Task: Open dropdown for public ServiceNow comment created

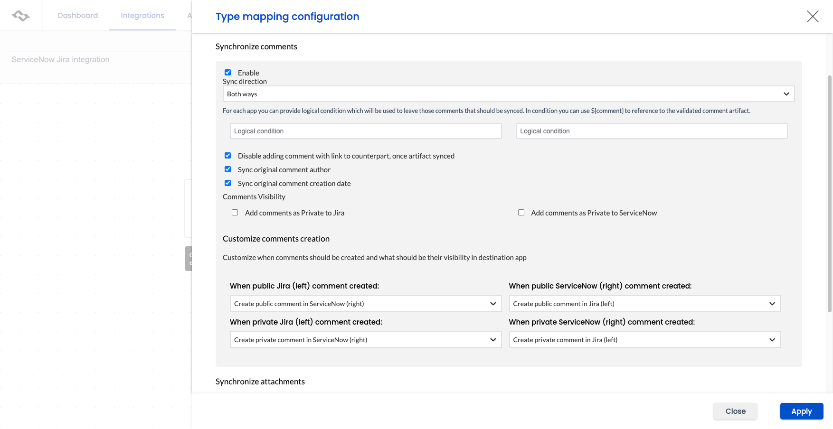Action: pyautogui.click(x=644, y=304)
